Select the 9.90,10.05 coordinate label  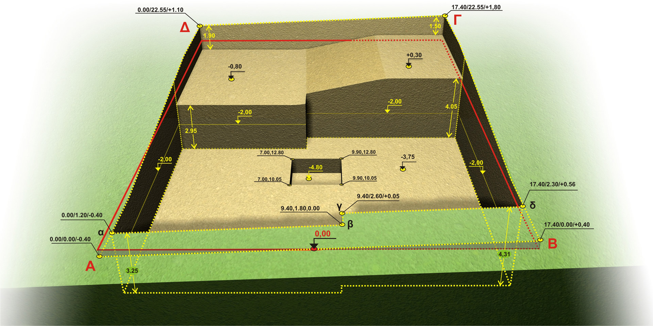[x=364, y=178]
